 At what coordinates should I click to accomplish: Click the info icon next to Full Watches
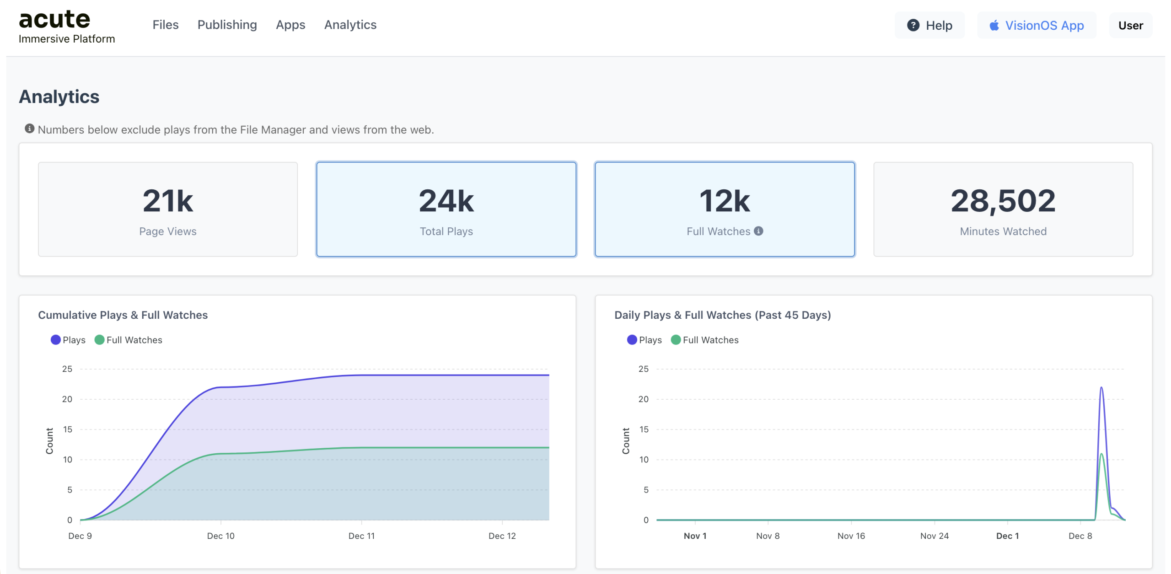coord(758,231)
